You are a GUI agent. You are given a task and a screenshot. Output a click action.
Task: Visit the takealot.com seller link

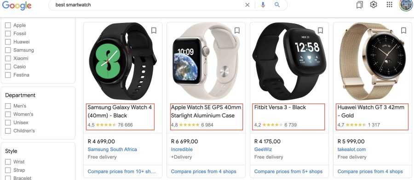[352, 149]
